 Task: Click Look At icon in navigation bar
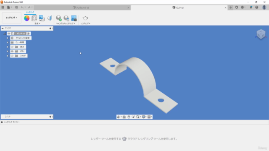point(124,117)
